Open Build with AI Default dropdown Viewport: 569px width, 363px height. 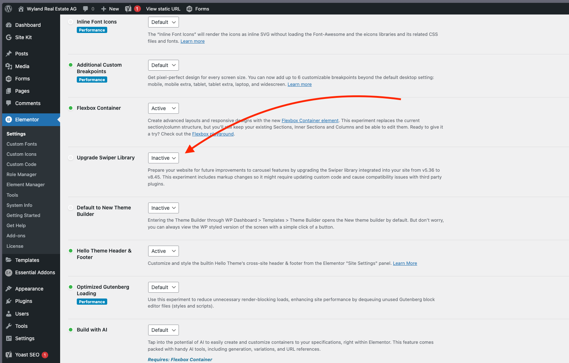(163, 330)
